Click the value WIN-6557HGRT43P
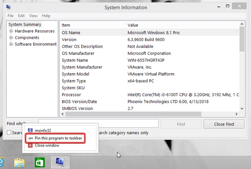Image resolution: width=251 pixels, height=169 pixels. (x=146, y=60)
